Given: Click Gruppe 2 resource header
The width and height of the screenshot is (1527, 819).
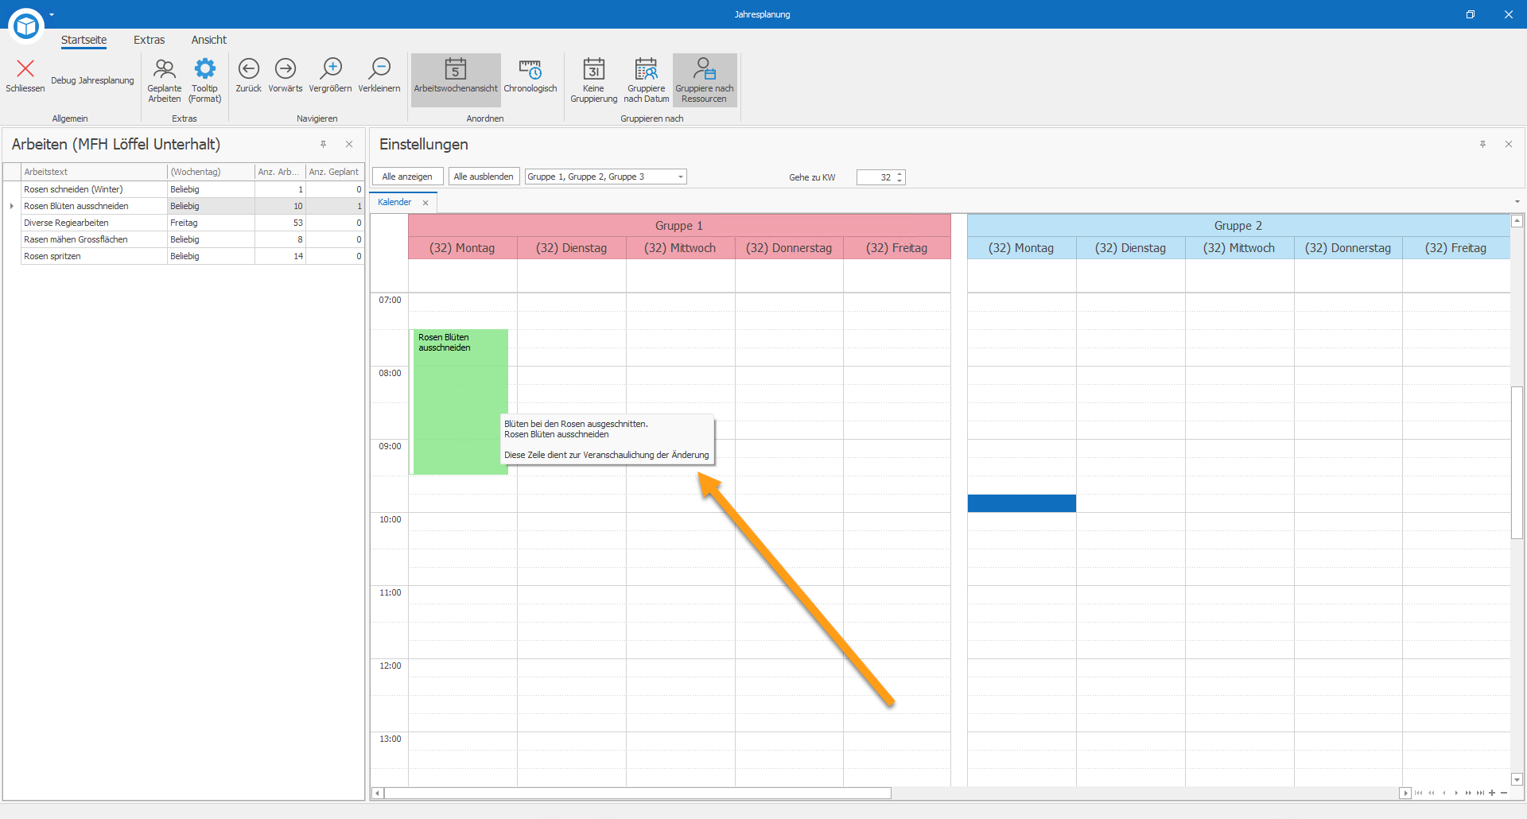Looking at the screenshot, I should (x=1238, y=226).
